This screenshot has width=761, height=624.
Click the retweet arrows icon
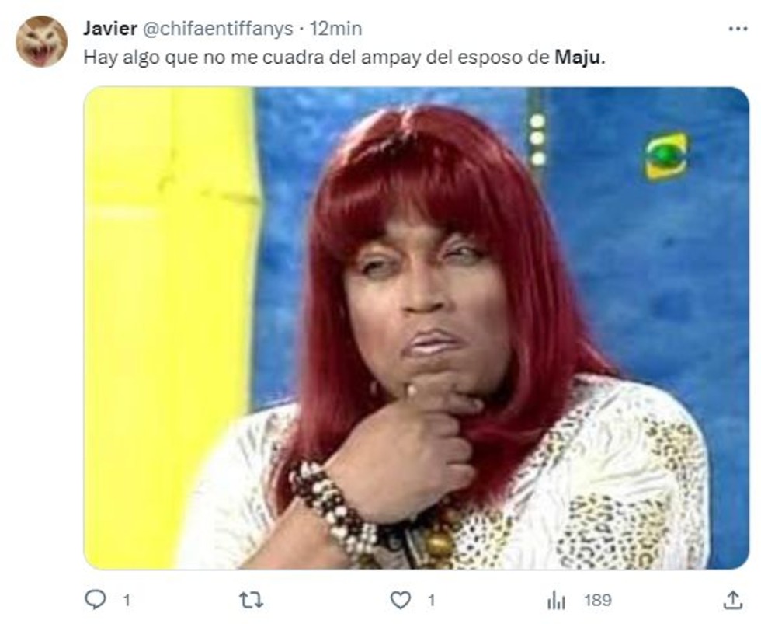[x=252, y=601]
